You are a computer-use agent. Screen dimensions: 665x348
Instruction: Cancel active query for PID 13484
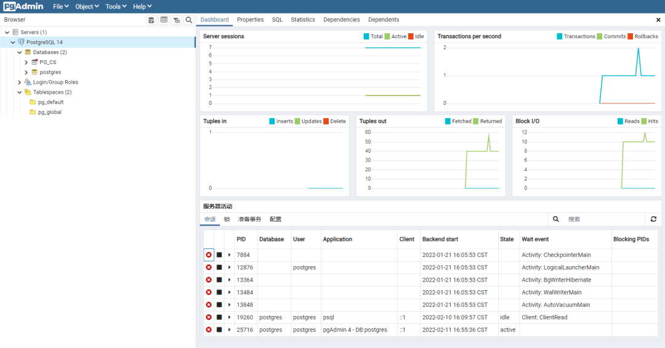click(x=219, y=293)
